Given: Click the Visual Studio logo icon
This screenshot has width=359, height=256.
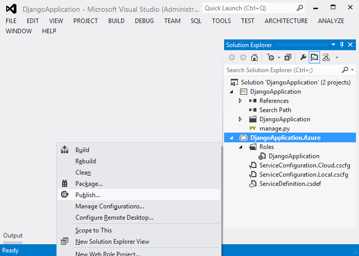Looking at the screenshot, I should point(11,9).
